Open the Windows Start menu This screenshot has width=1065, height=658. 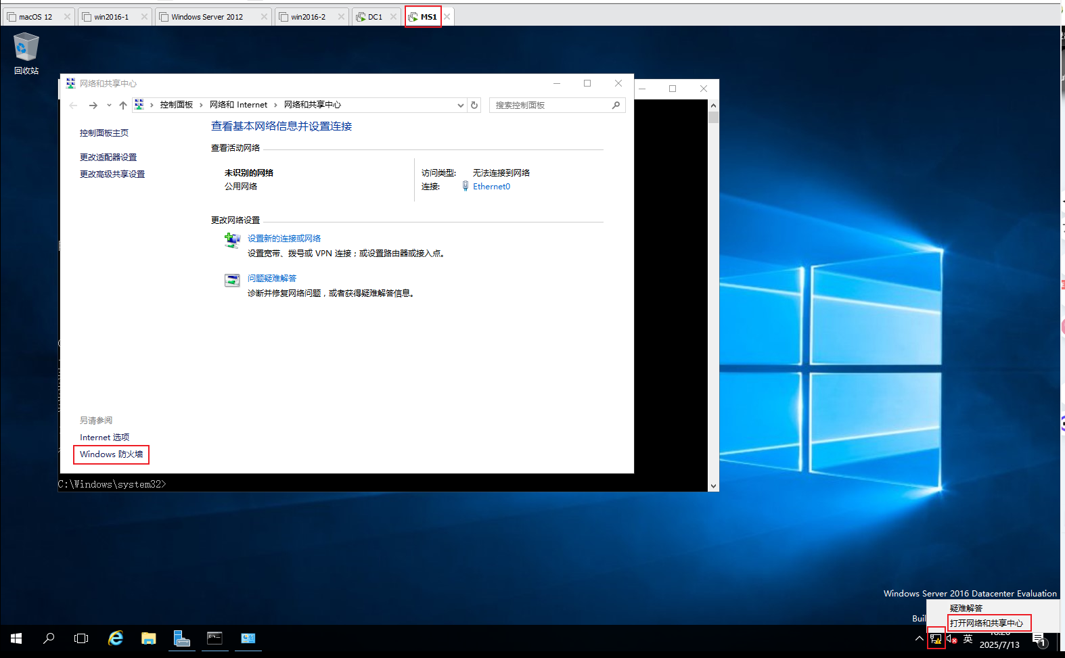pyautogui.click(x=16, y=638)
